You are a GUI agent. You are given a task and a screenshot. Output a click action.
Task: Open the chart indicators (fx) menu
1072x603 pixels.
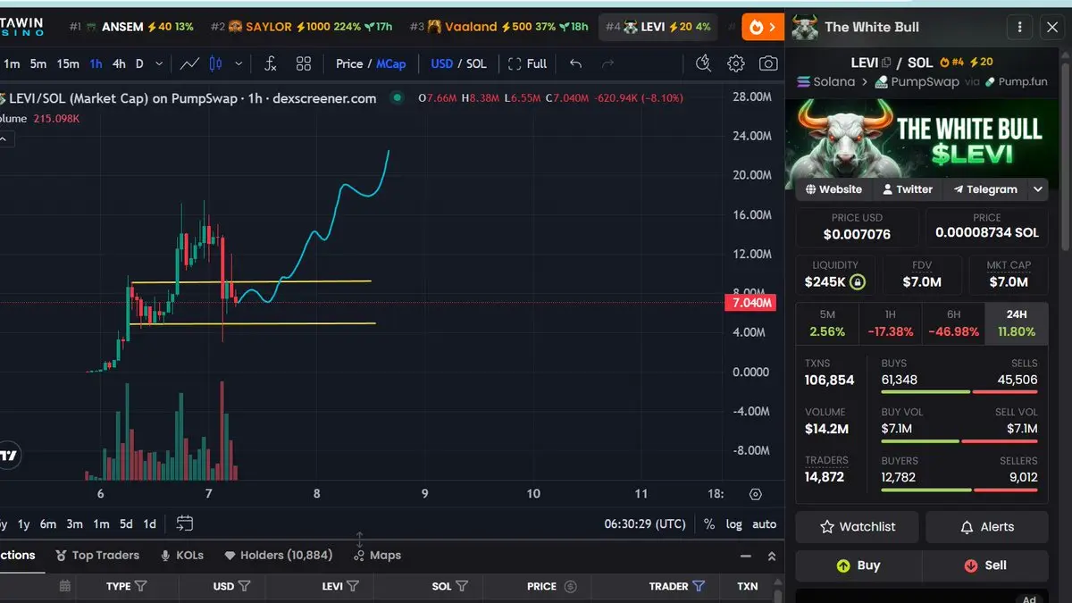tap(271, 63)
